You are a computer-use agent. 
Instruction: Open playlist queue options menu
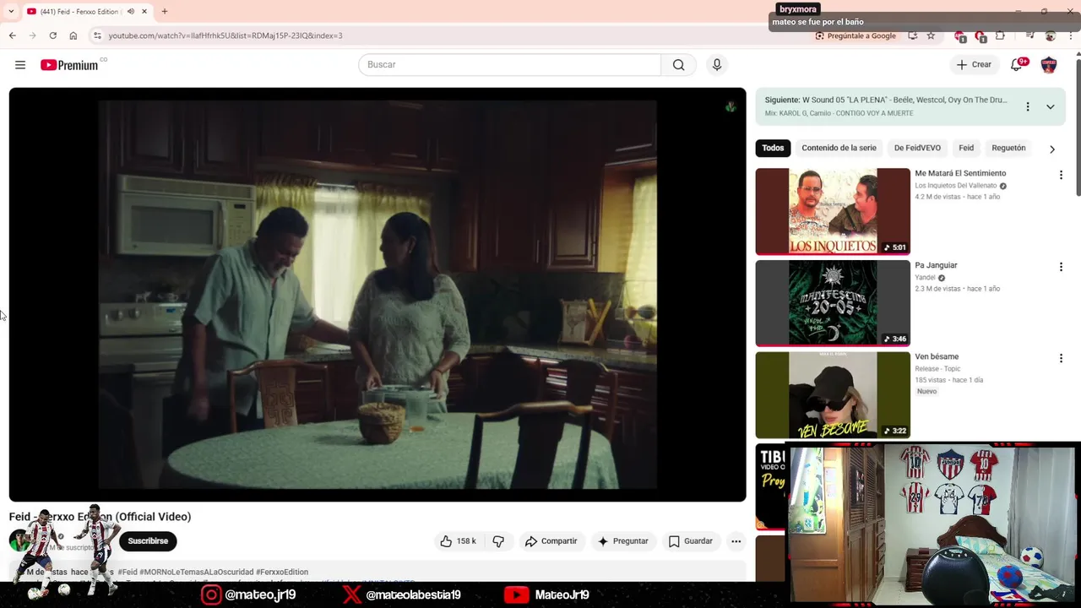point(1028,106)
